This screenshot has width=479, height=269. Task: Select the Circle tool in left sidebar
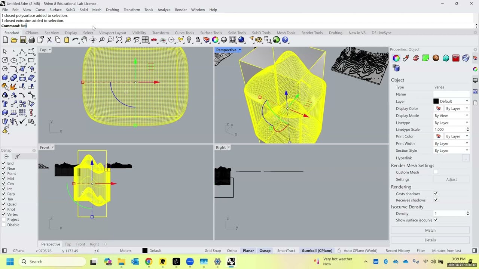(5, 60)
